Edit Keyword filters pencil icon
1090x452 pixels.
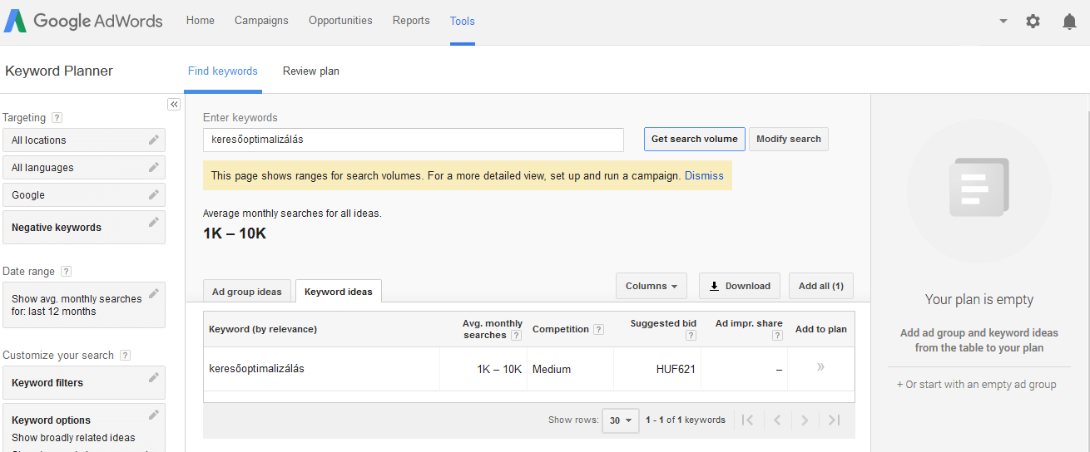tap(153, 377)
